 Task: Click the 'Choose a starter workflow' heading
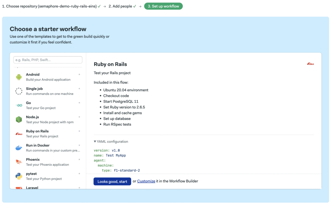click(x=48, y=29)
